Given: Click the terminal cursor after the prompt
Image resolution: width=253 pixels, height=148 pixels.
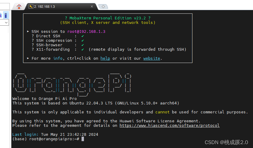Looking at the screenshot, I should coord(83,139).
